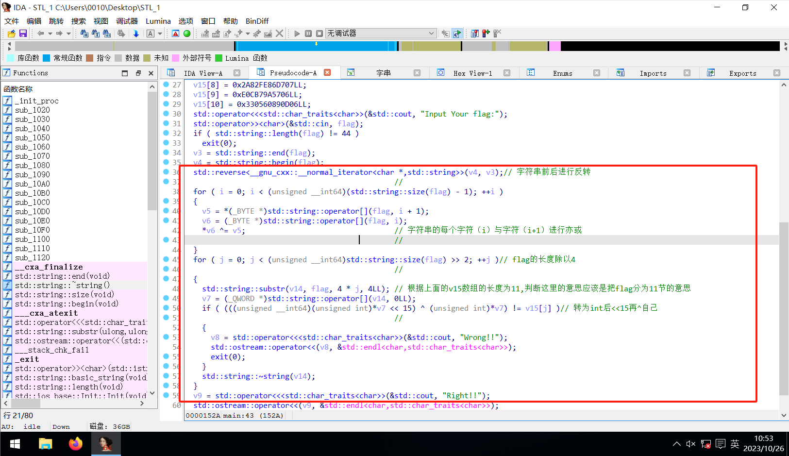Launch File Explorer from the taskbar

45,444
